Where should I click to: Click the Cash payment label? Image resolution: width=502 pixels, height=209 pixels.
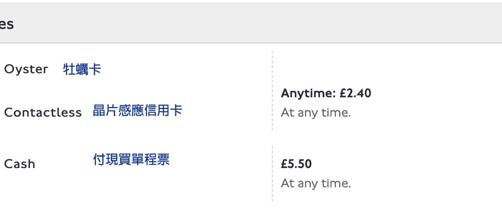click(19, 164)
